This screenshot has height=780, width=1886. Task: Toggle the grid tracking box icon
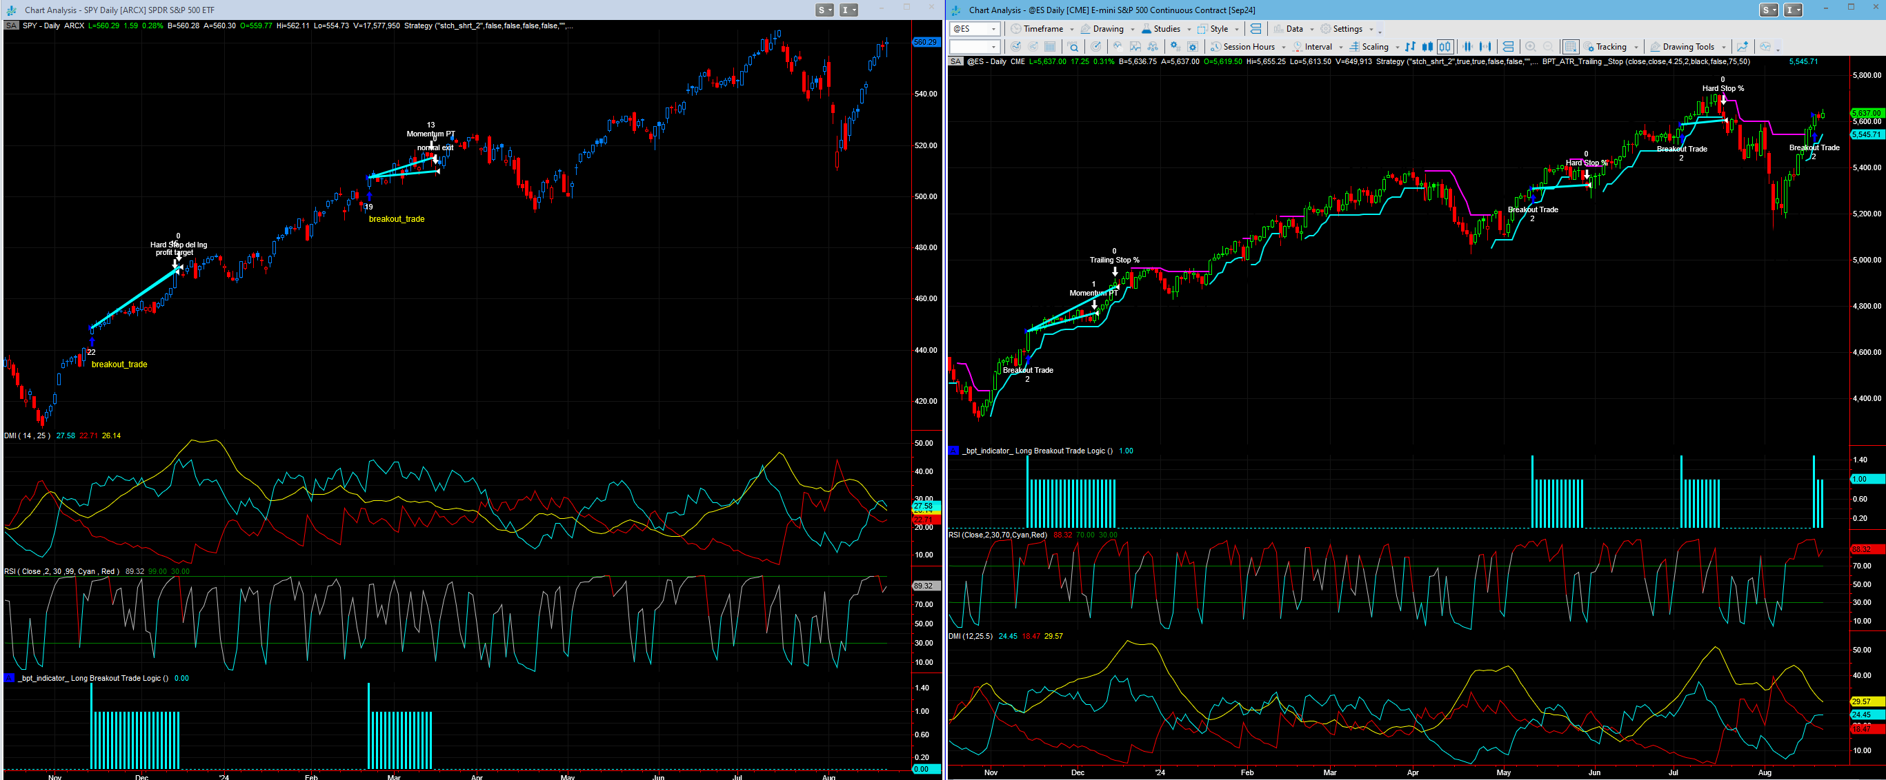click(1571, 47)
